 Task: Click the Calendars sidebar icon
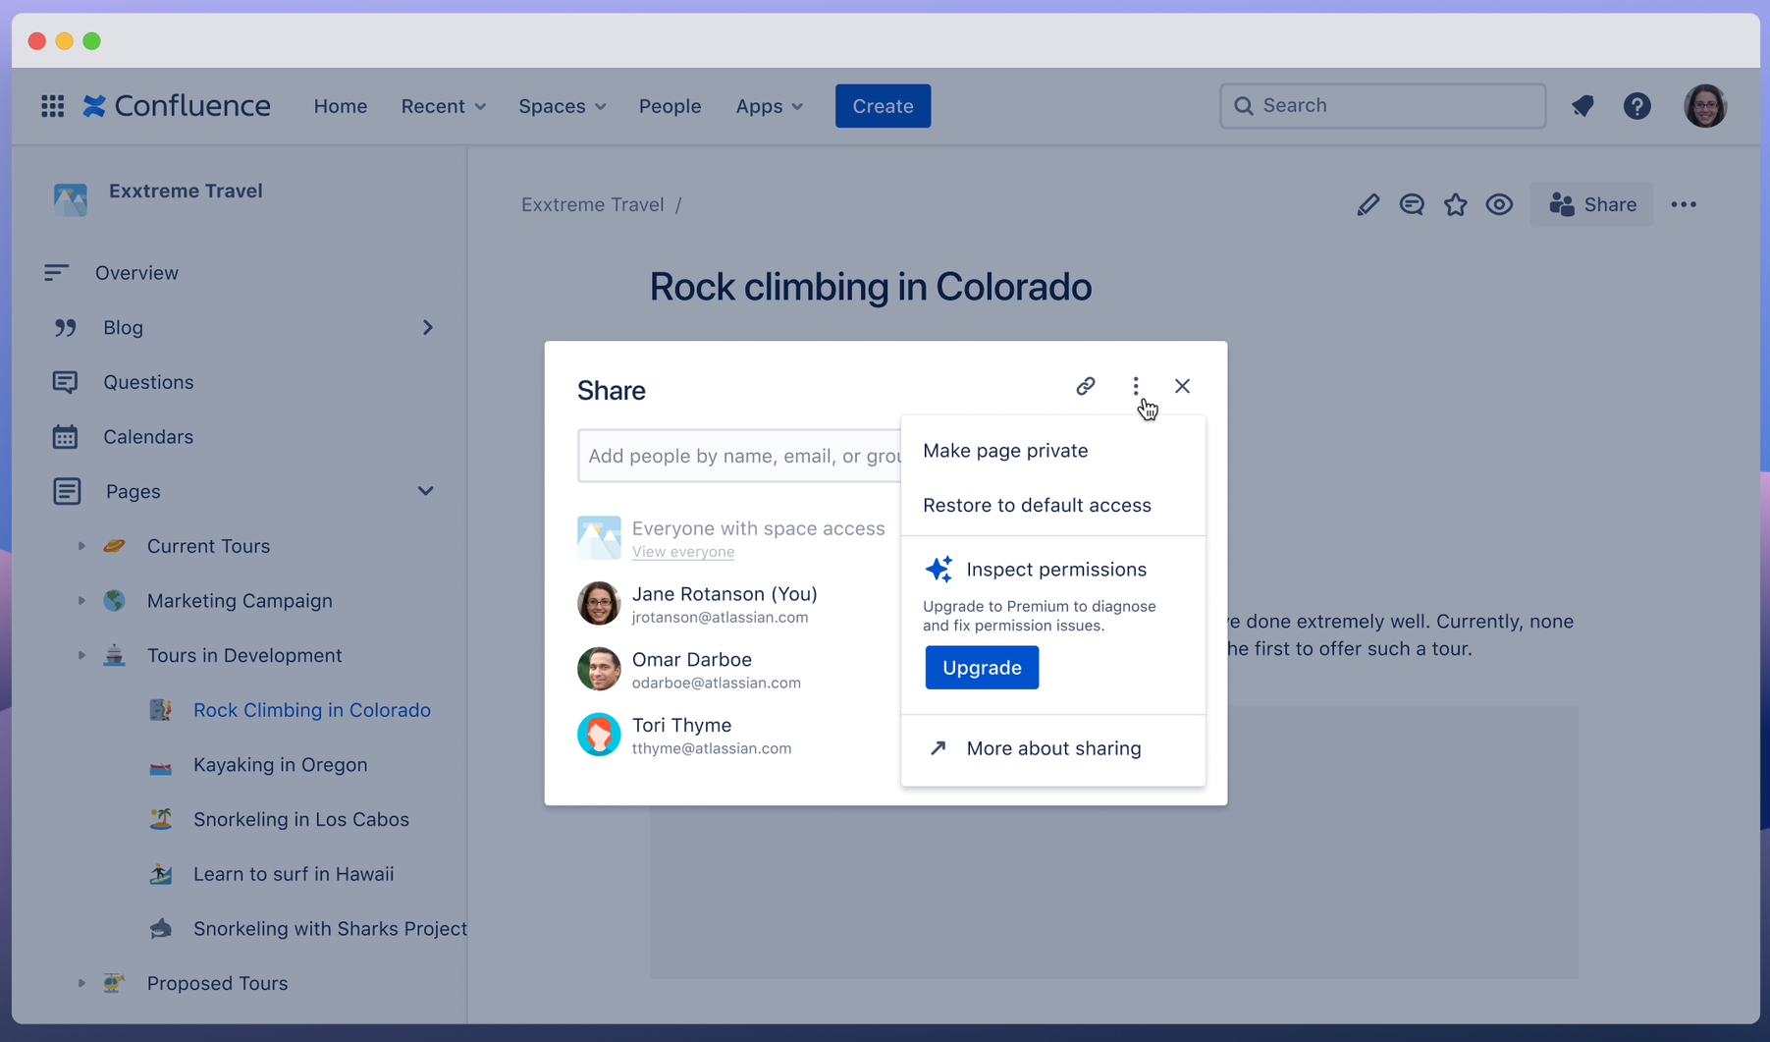[65, 436]
